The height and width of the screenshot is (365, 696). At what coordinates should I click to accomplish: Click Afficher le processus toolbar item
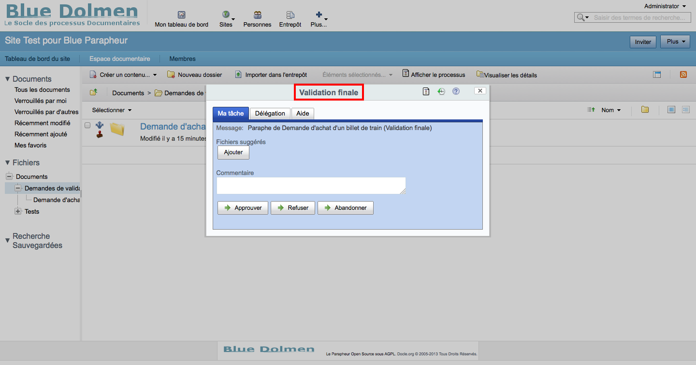pos(434,74)
